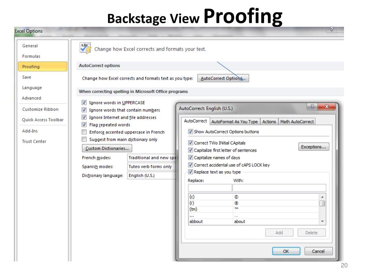Confirm AutoCorrect dialog with OK
Screen dimensions: 370x278
[286, 251]
